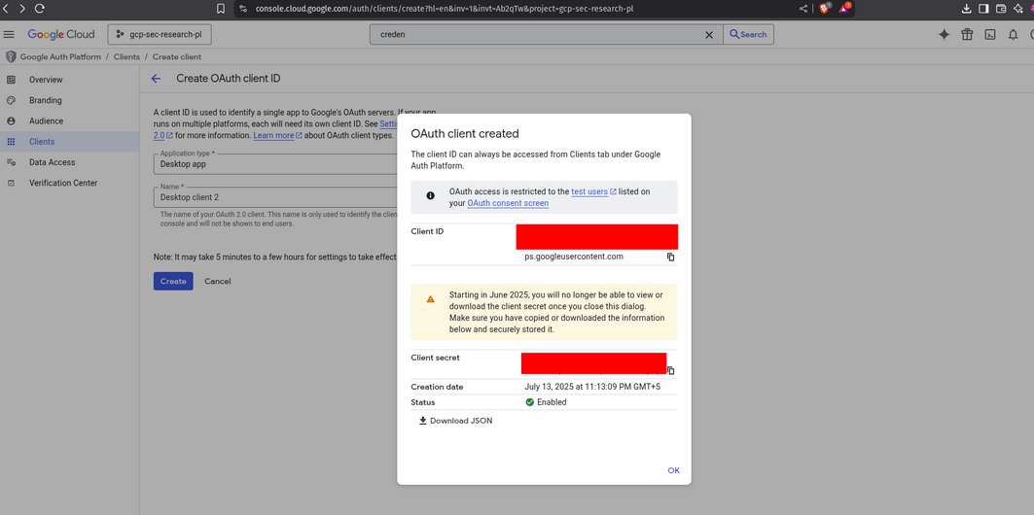
Task: Open browser downloads
Action: click(966, 9)
